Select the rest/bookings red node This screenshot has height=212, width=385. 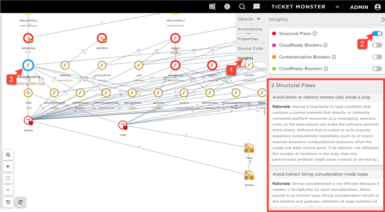point(28,38)
